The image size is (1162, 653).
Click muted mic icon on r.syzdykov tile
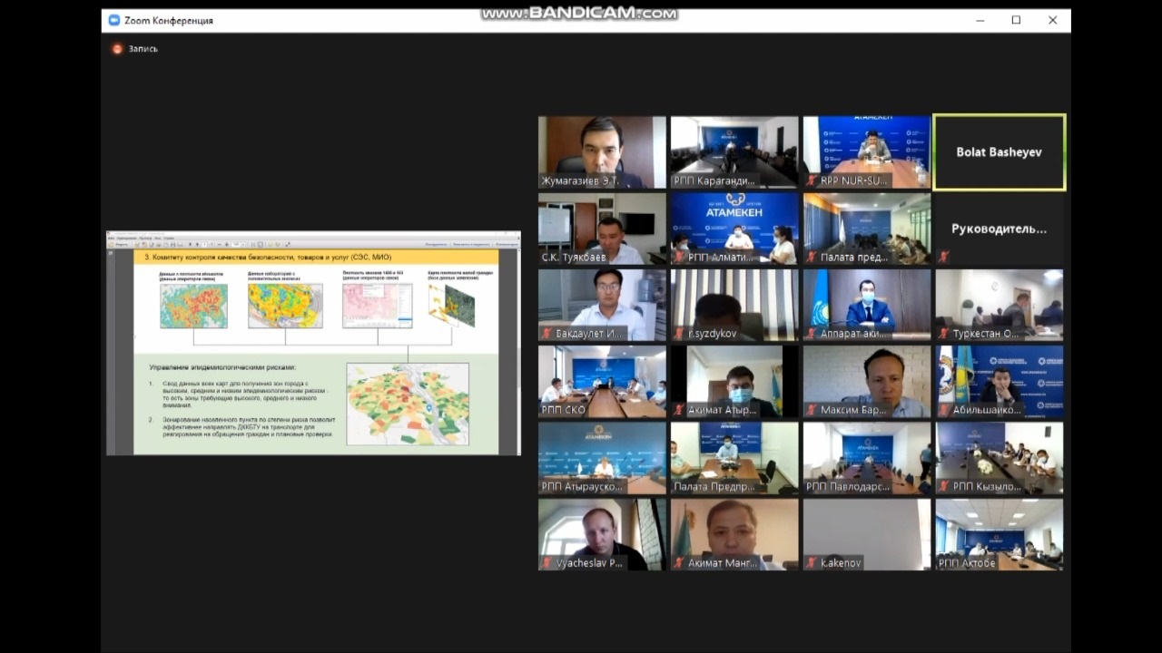pos(679,334)
